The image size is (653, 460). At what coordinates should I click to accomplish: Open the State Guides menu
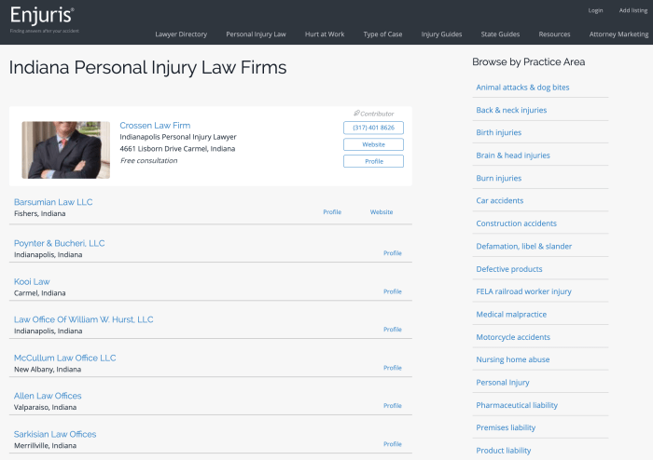pyautogui.click(x=500, y=34)
